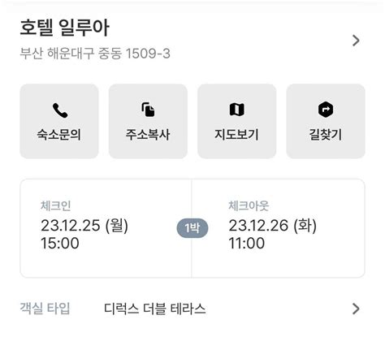Image resolution: width=385 pixels, height=337 pixels.
Task: Tap the check-out time 11:00
Action: click(247, 243)
